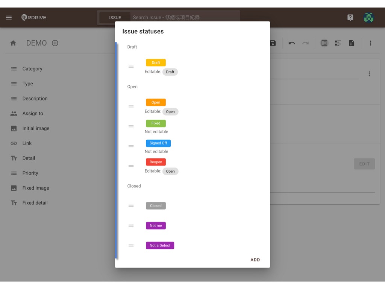
Task: Grab drag handle for Signed Off status
Action: (131, 146)
